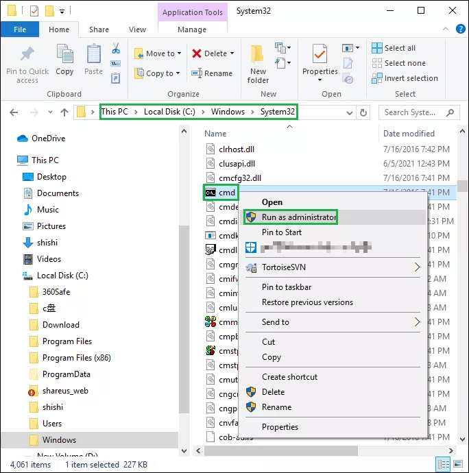Click the Rename ribbon button

(x=212, y=73)
